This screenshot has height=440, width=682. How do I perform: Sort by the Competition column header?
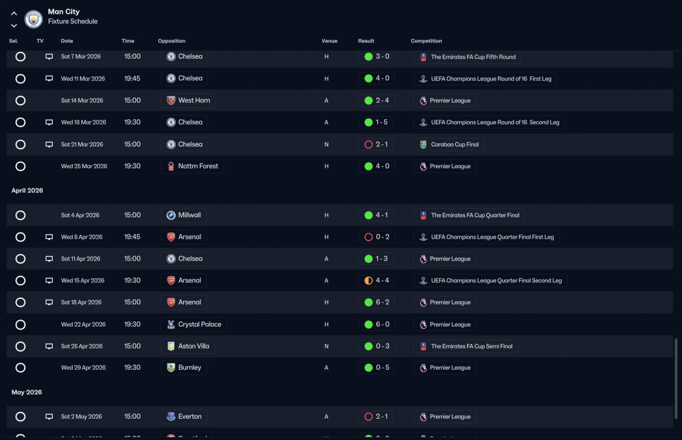(x=426, y=41)
